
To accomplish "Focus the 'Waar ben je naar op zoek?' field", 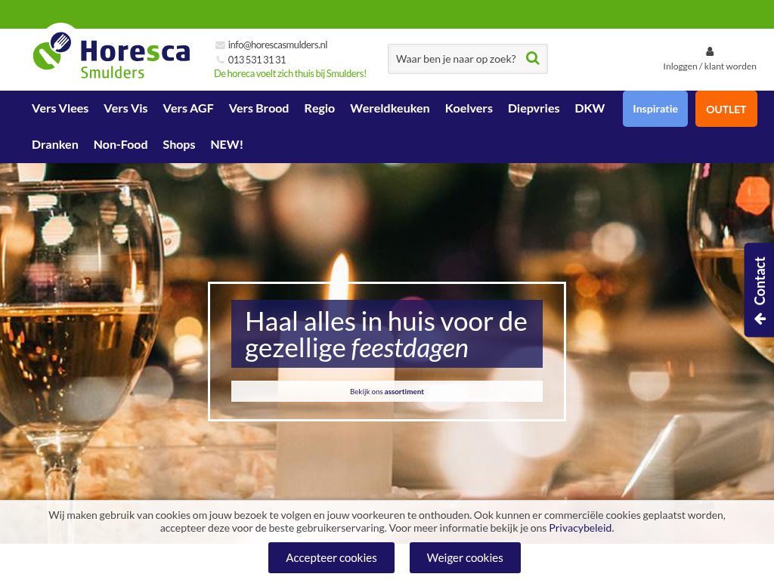I will [x=456, y=59].
